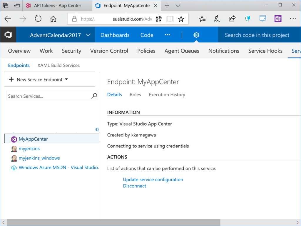Select the myjenkins_windows endpoint
This screenshot has height=226, width=301.
39,158
